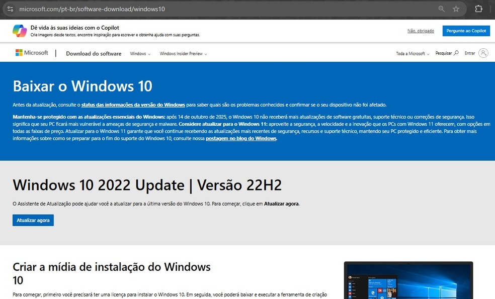Screen dimensions: 495x299
Task: Click the search magnifier icon next to Pesquisar
Action: [456, 53]
